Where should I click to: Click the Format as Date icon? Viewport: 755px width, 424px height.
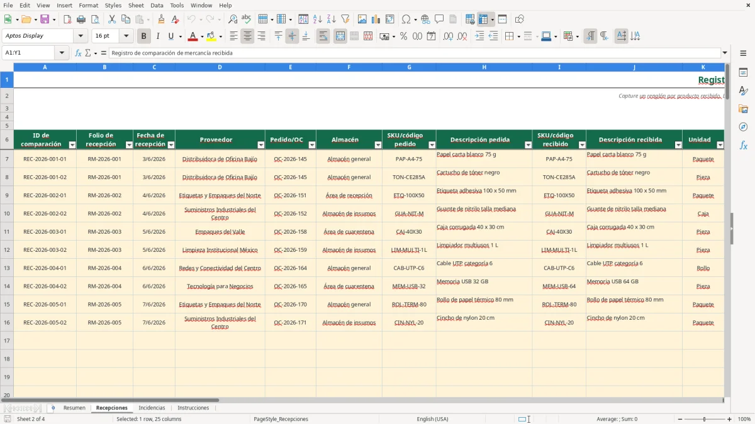[x=431, y=36]
